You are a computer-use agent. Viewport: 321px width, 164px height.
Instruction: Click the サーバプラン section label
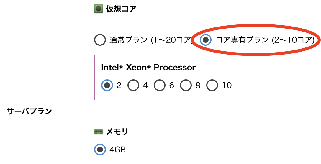click(29, 111)
